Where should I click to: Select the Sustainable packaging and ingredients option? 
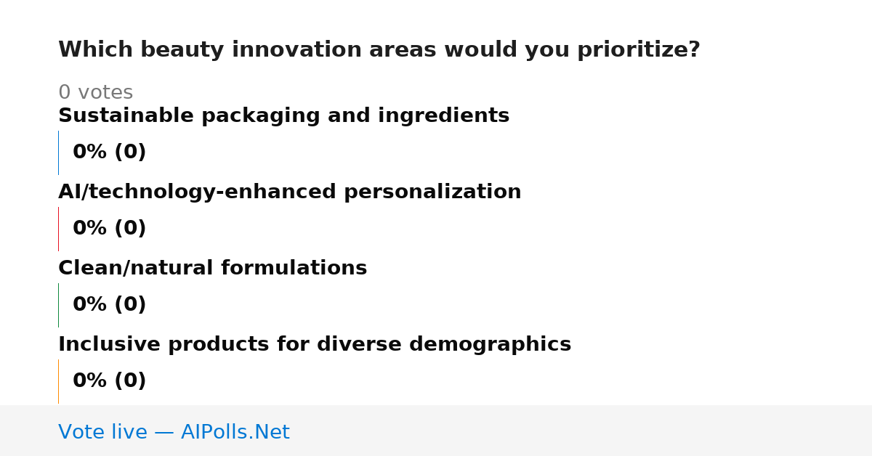pos(283,116)
